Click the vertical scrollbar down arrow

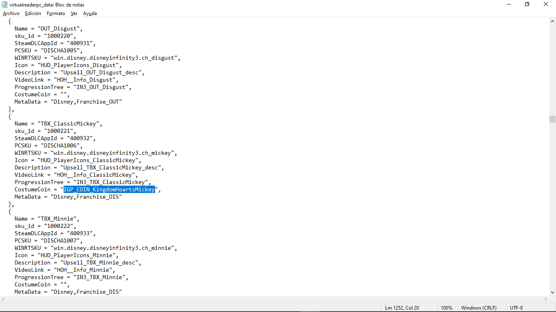click(x=552, y=292)
